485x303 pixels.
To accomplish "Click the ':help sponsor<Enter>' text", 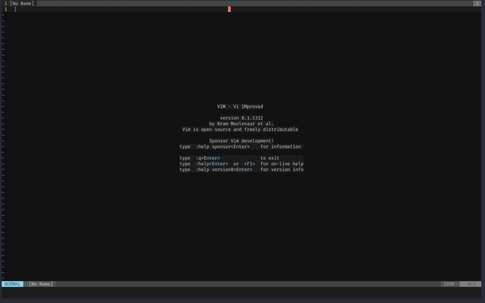I will (223, 146).
